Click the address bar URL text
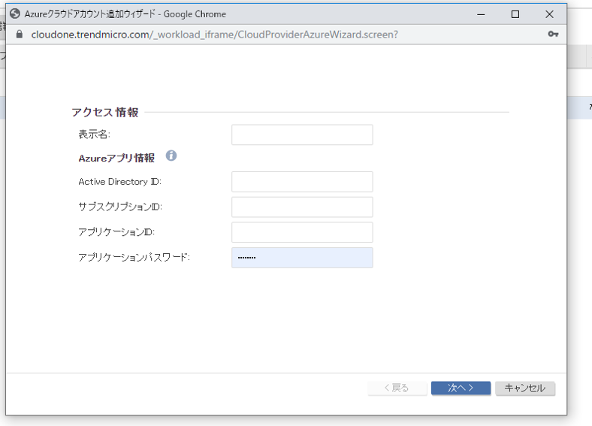Viewport: 592px width, 426px height. click(x=214, y=35)
